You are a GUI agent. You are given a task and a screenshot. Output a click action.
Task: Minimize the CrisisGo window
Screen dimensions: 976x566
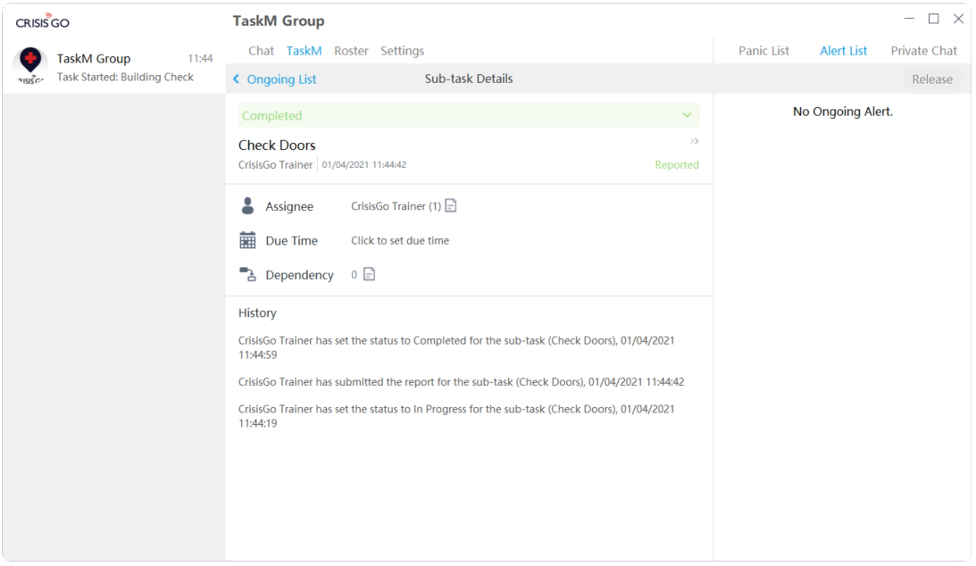click(x=909, y=19)
